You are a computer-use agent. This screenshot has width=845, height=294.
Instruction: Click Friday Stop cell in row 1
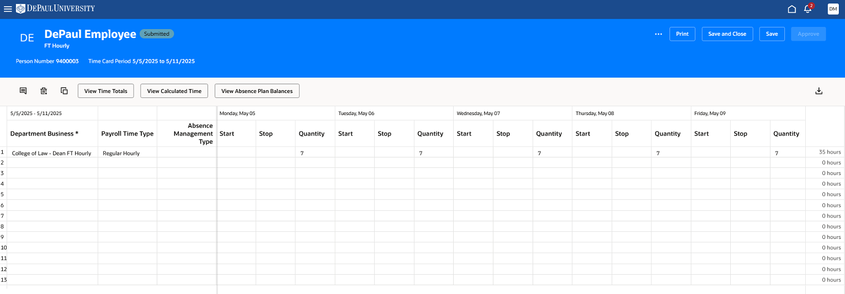(x=751, y=153)
